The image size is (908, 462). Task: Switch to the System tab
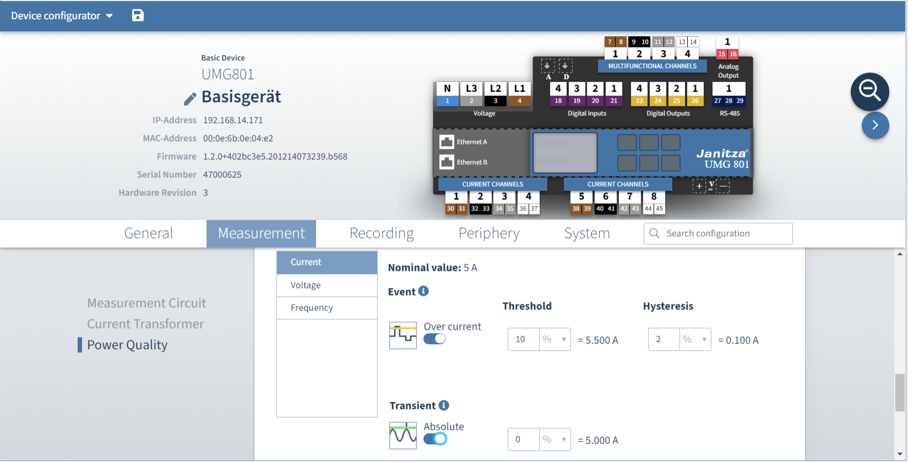pos(587,233)
